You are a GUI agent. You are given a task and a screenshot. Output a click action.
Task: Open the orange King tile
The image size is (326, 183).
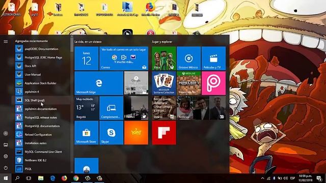[136, 133]
